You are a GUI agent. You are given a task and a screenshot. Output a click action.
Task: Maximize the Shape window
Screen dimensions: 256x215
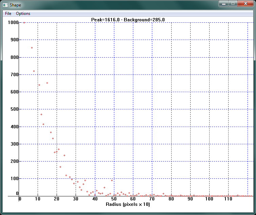[233, 3]
